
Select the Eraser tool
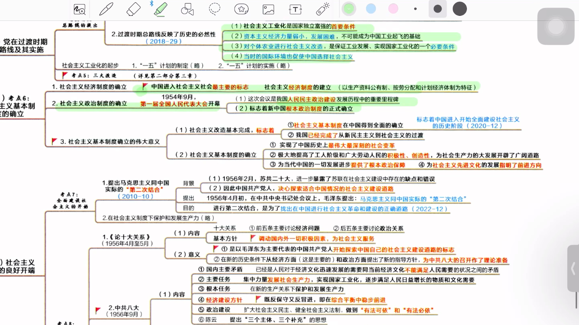(x=133, y=9)
